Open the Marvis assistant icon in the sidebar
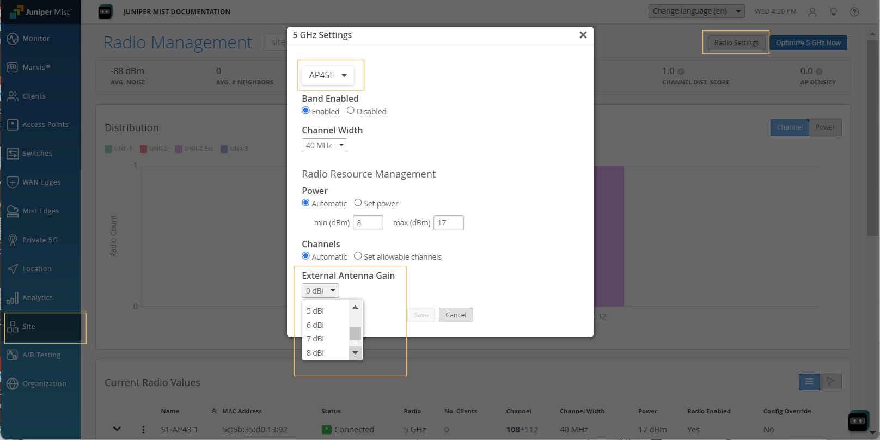Screen dimensions: 880x440 click(x=13, y=67)
